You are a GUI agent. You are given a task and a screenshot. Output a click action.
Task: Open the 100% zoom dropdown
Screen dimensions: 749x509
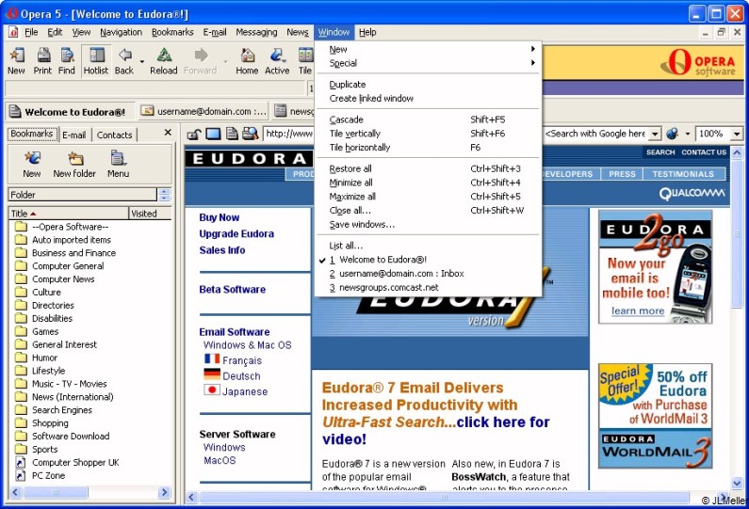point(737,134)
